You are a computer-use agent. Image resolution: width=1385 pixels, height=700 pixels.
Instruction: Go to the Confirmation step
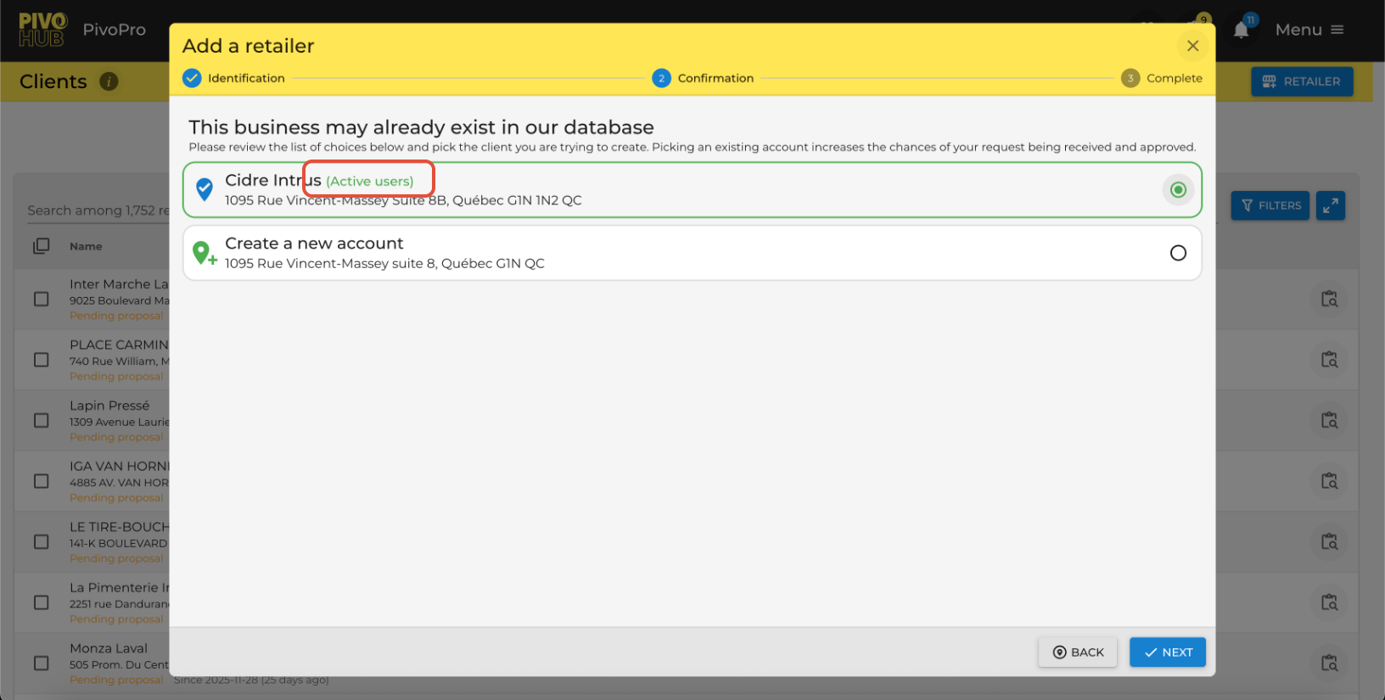(703, 78)
